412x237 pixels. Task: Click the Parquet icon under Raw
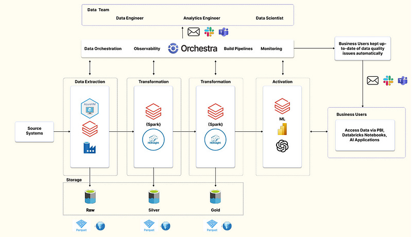tap(81, 226)
